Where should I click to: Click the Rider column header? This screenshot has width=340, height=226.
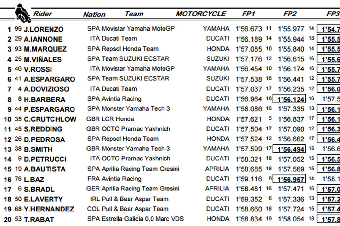click(42, 14)
